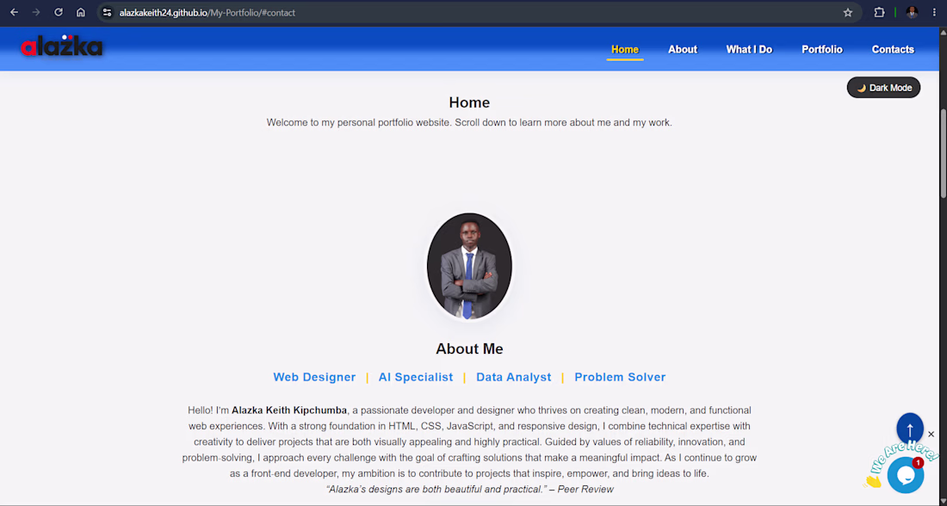Click the welcome sentence under Home
This screenshot has width=947, height=506.
(x=469, y=122)
